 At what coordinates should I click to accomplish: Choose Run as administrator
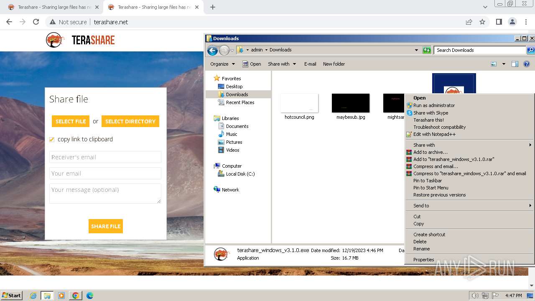coord(434,105)
